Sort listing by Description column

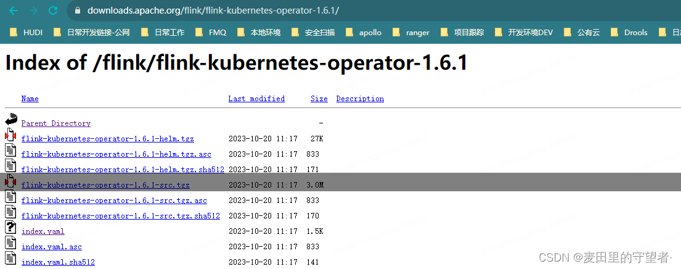(x=360, y=99)
